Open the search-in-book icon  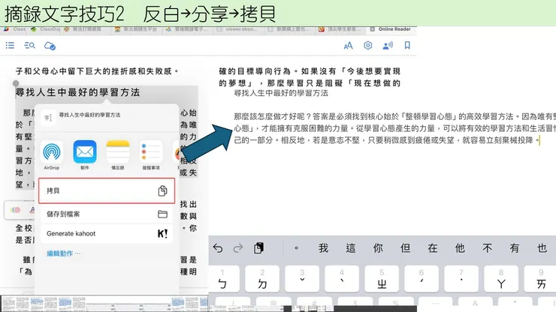point(29,45)
